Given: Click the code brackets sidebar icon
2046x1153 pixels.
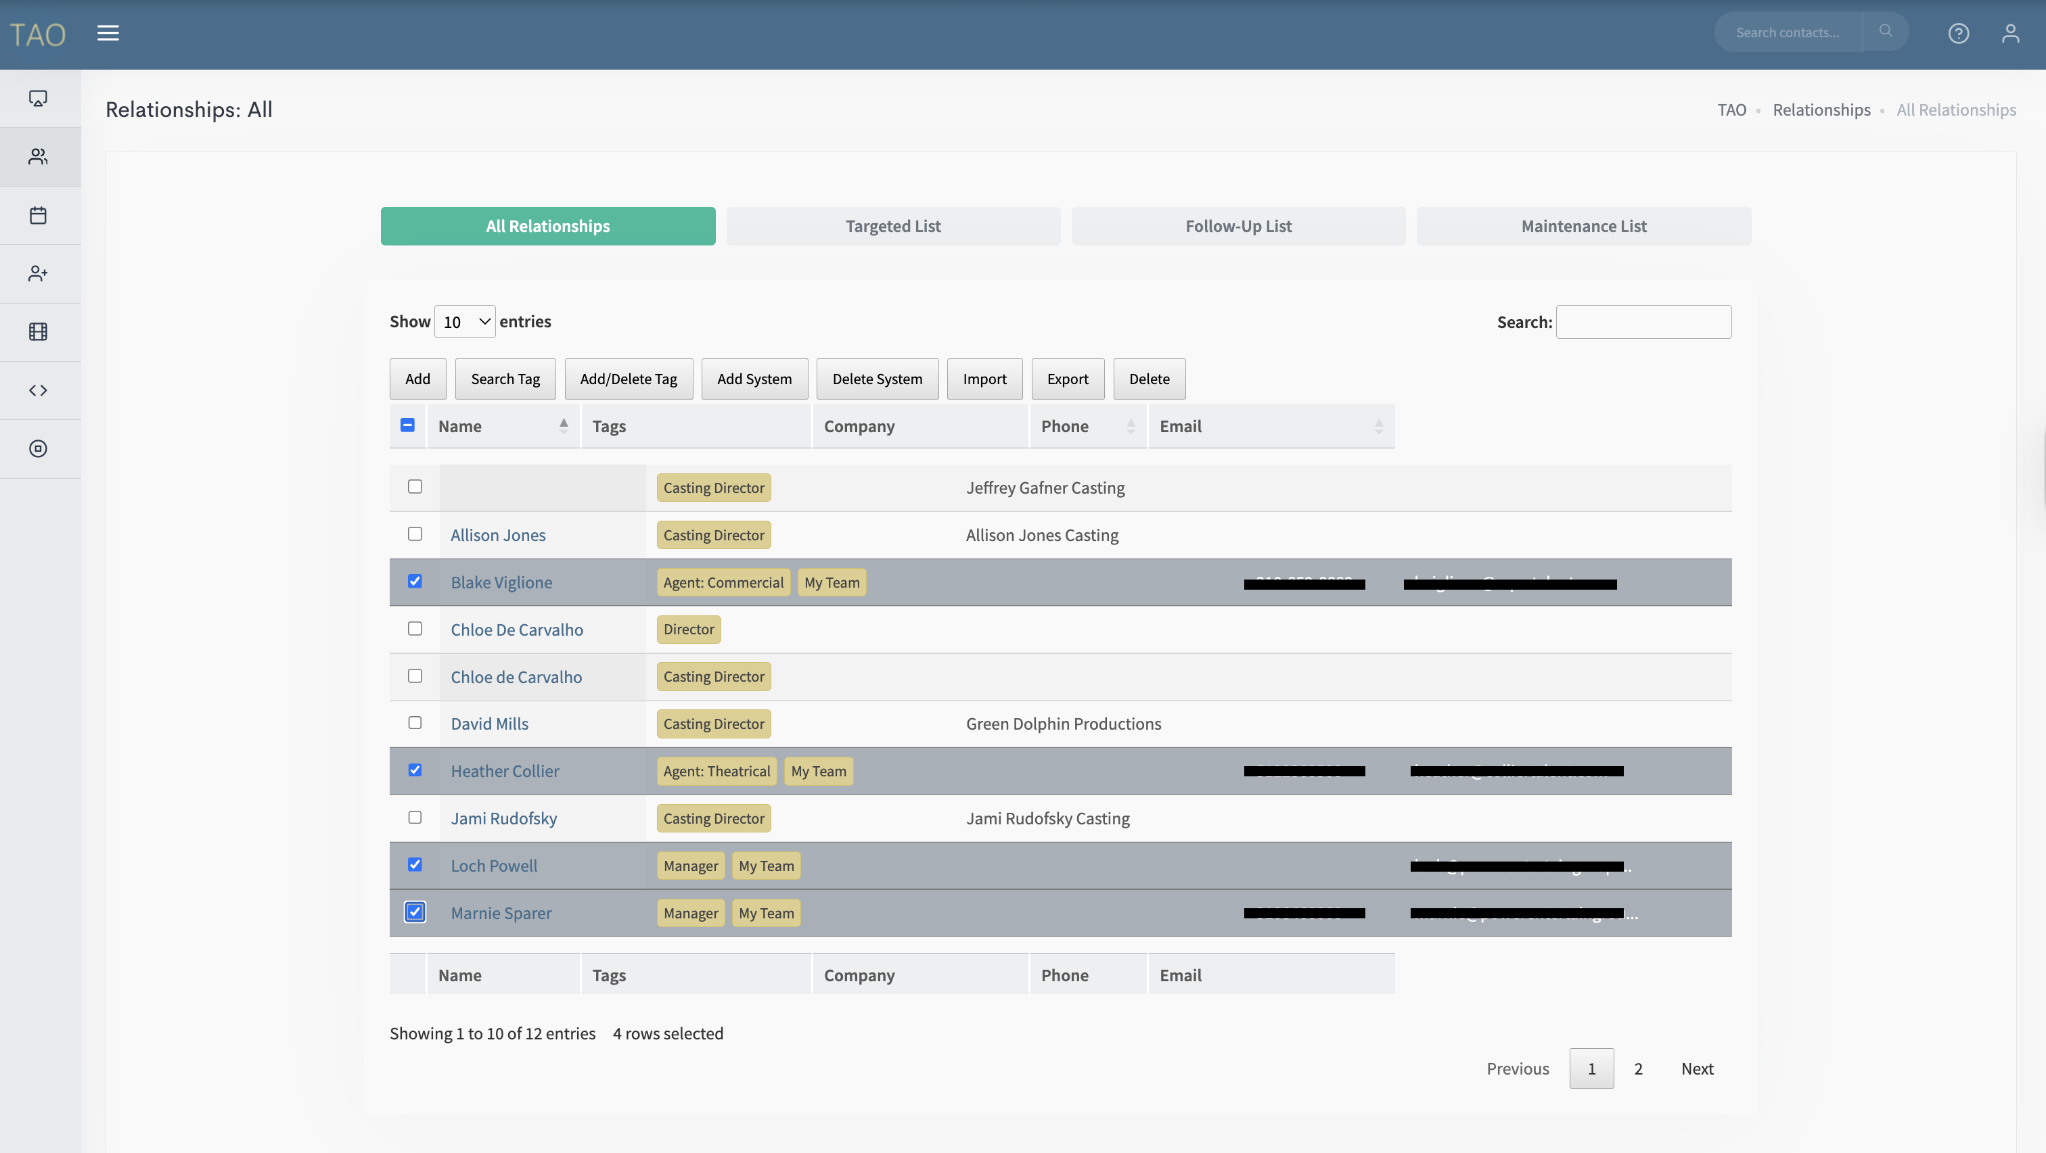Looking at the screenshot, I should pyautogui.click(x=38, y=390).
